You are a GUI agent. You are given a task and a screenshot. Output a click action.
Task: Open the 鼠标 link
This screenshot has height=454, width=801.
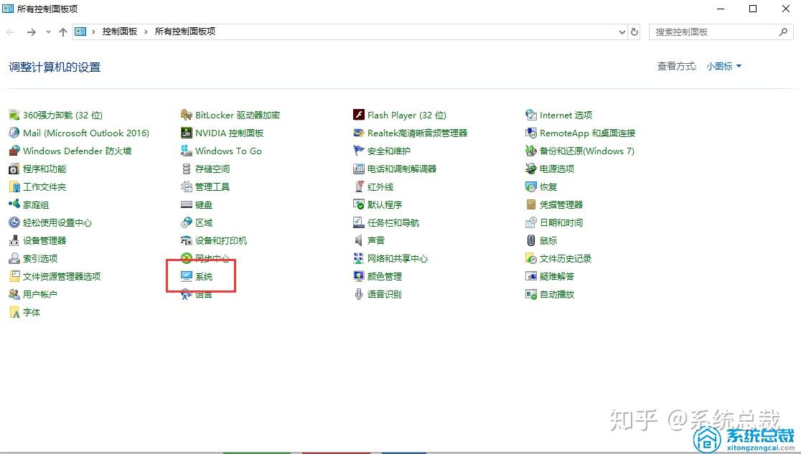[x=548, y=240]
